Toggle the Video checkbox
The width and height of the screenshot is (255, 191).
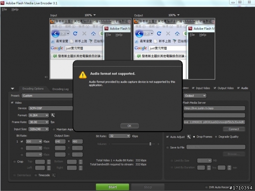[x=12, y=102]
